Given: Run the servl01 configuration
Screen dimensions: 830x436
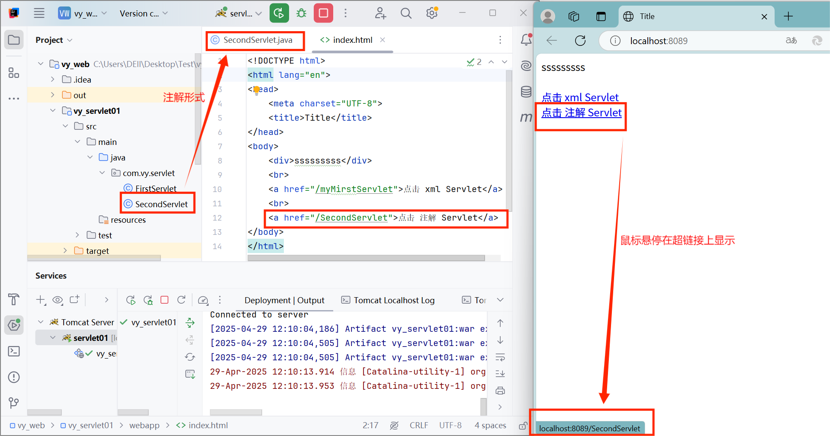Looking at the screenshot, I should point(279,13).
